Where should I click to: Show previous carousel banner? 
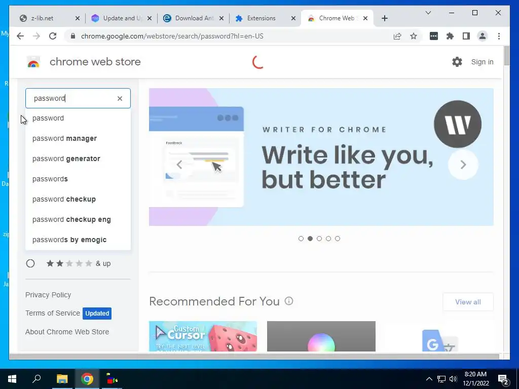(179, 165)
